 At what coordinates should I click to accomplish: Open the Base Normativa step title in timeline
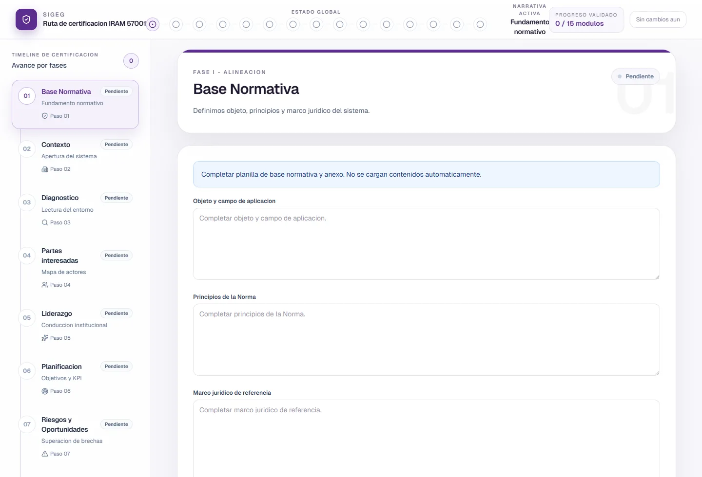pos(66,92)
